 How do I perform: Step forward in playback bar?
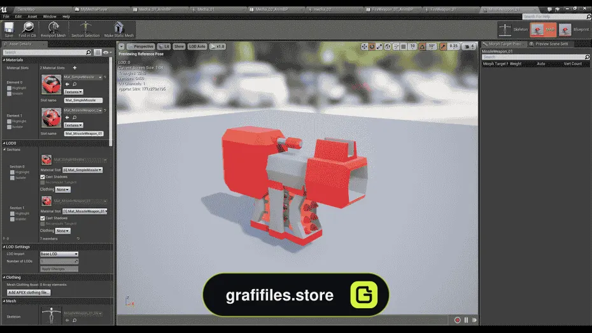click(x=475, y=320)
